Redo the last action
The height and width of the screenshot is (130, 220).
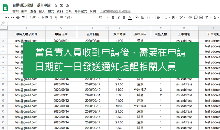point(12,17)
